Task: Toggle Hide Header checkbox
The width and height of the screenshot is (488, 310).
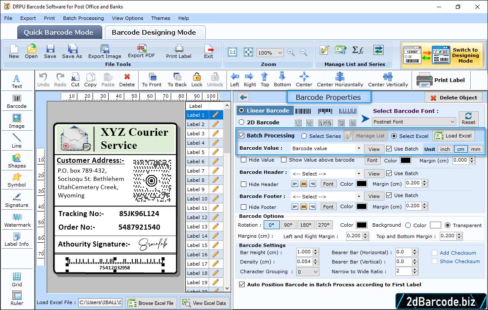Action: pyautogui.click(x=244, y=184)
